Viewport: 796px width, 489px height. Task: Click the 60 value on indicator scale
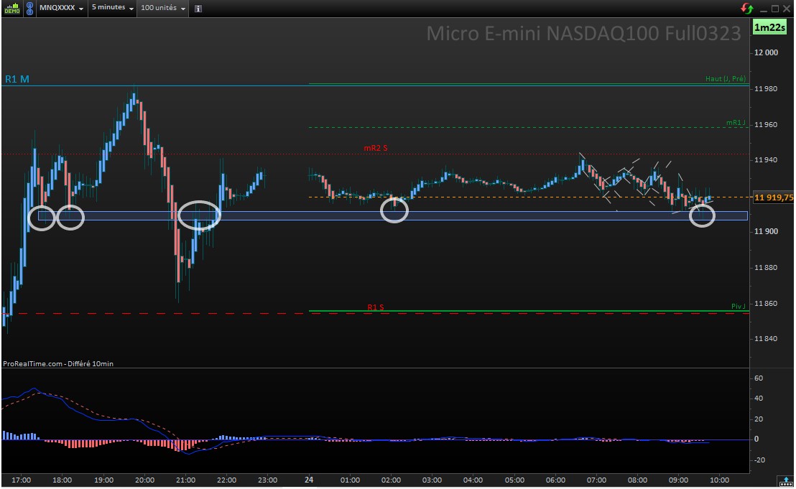click(759, 378)
